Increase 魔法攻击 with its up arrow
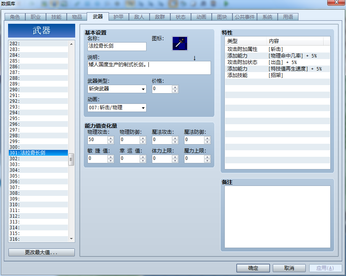346x276 pixels. pyautogui.click(x=175, y=138)
